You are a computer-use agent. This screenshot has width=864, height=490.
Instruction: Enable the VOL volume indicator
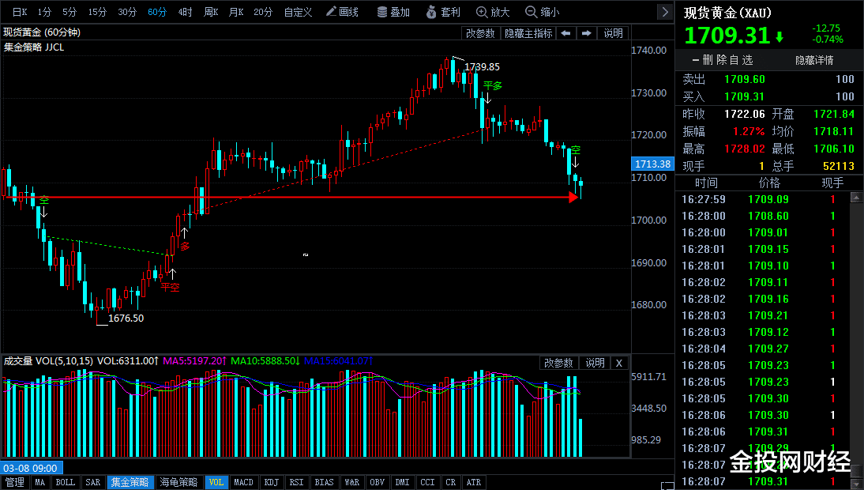point(216,482)
